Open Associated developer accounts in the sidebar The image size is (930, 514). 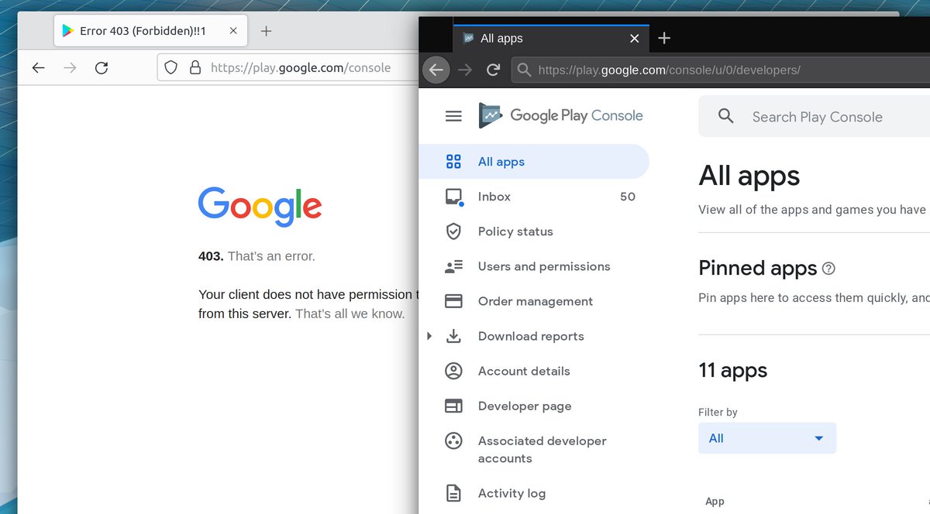[x=534, y=450]
